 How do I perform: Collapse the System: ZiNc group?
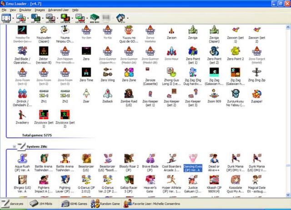pos(14,147)
